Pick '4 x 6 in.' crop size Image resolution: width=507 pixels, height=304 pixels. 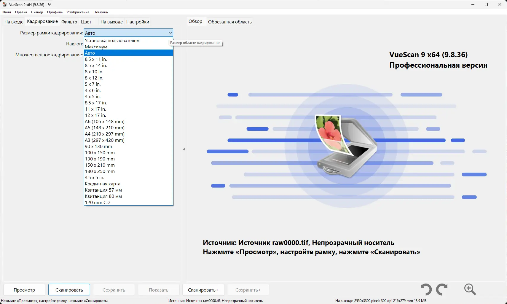[x=128, y=90]
